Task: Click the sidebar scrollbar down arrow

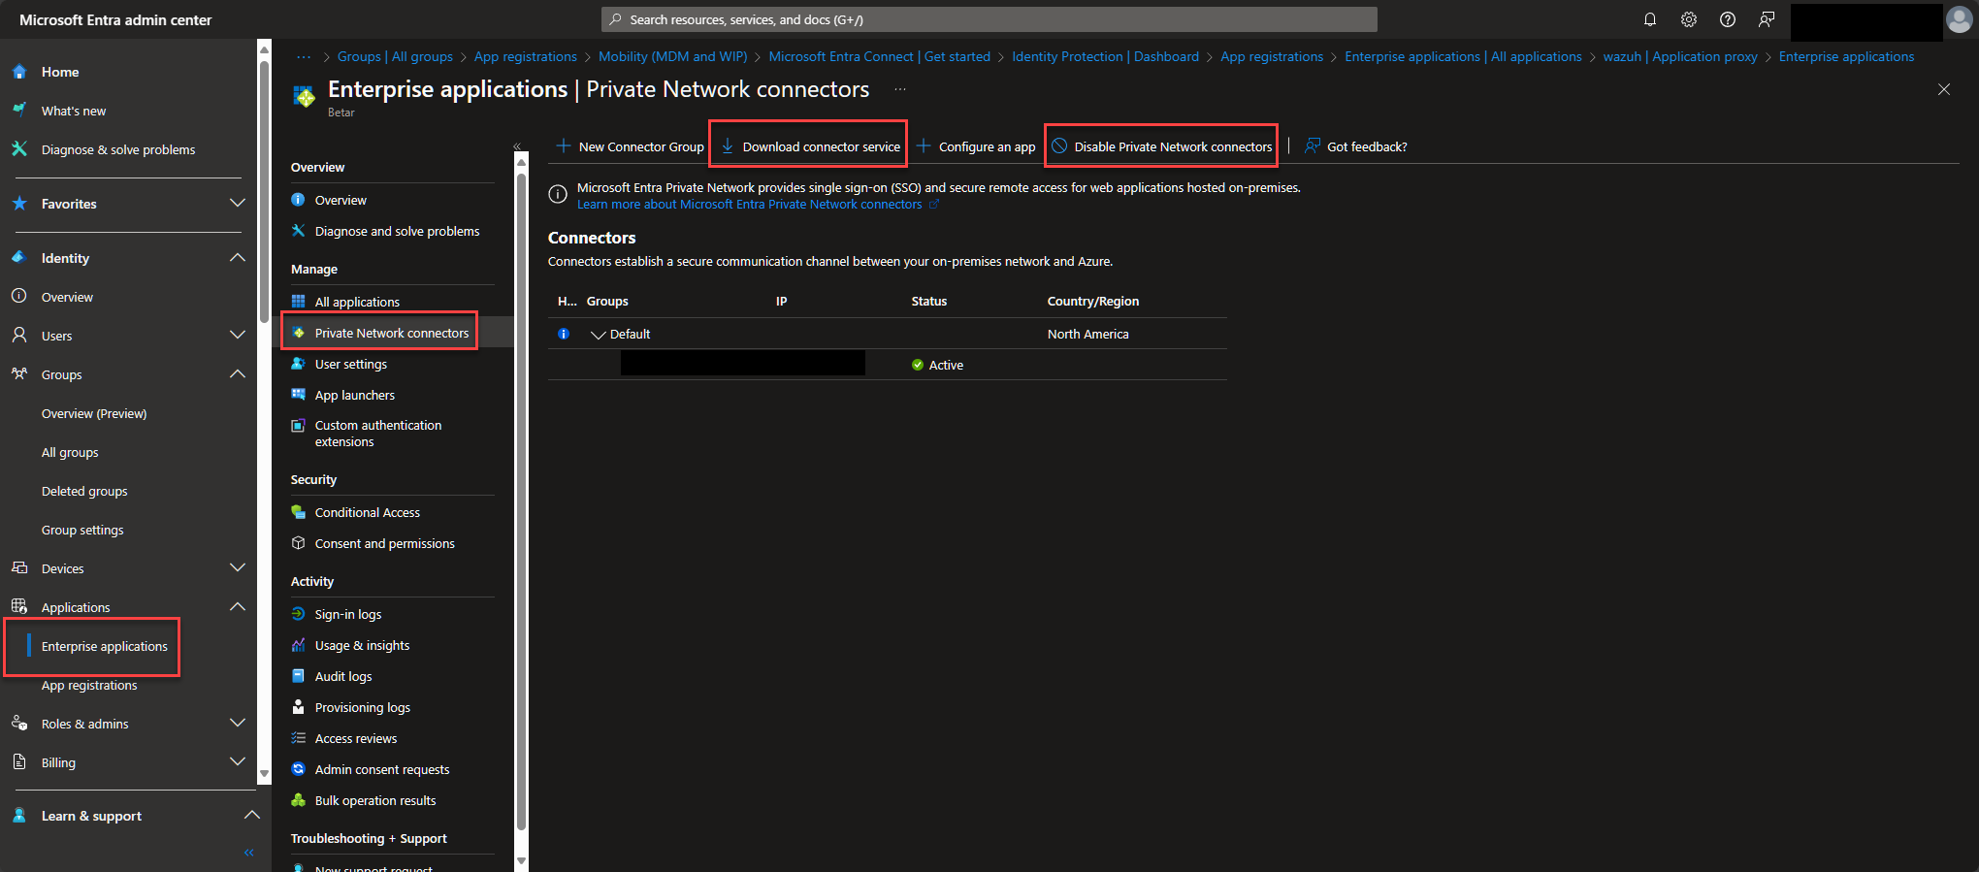Action: pos(264,774)
